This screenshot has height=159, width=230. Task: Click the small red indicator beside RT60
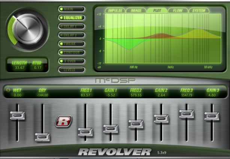[46, 66]
